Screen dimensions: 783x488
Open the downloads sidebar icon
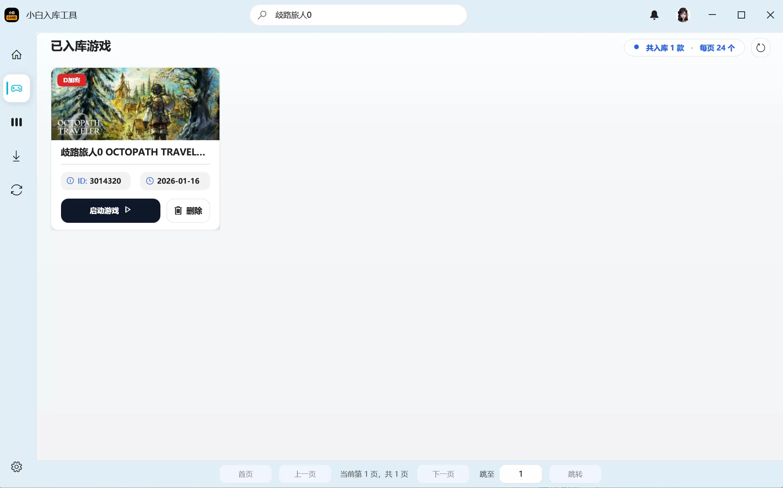(16, 156)
